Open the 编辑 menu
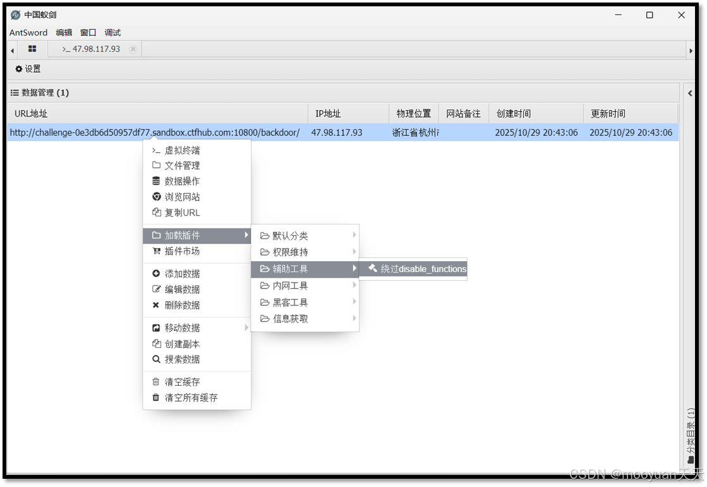This screenshot has width=707, height=487. tap(64, 32)
